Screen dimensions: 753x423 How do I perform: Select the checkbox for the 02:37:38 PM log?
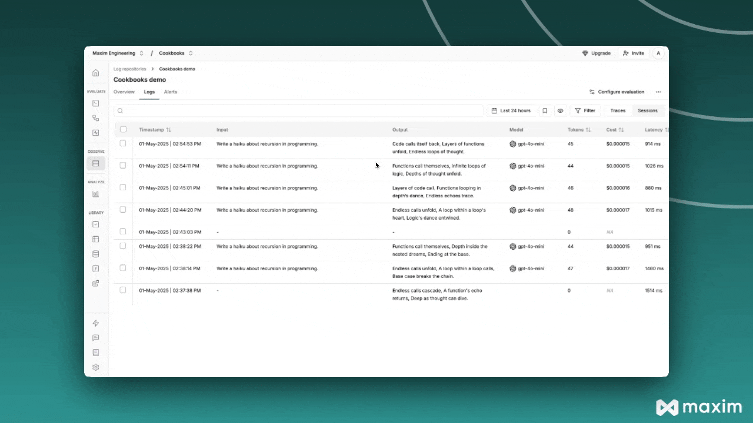(123, 290)
